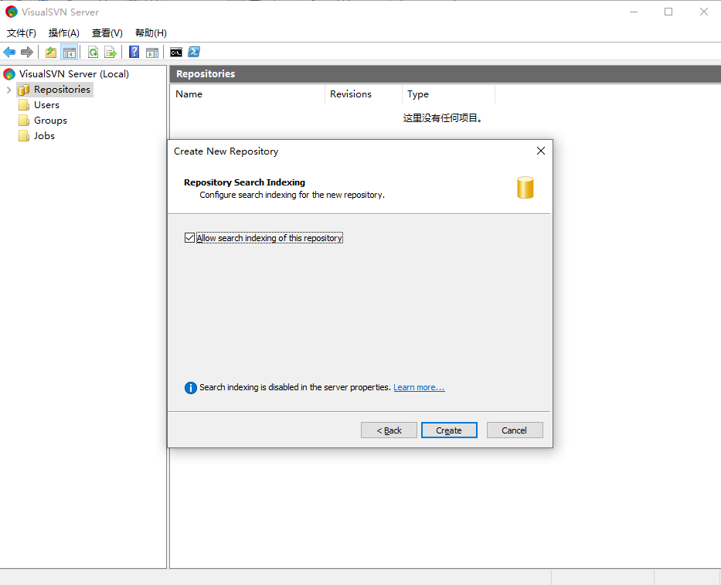Open Help via the question mark icon

click(x=134, y=52)
